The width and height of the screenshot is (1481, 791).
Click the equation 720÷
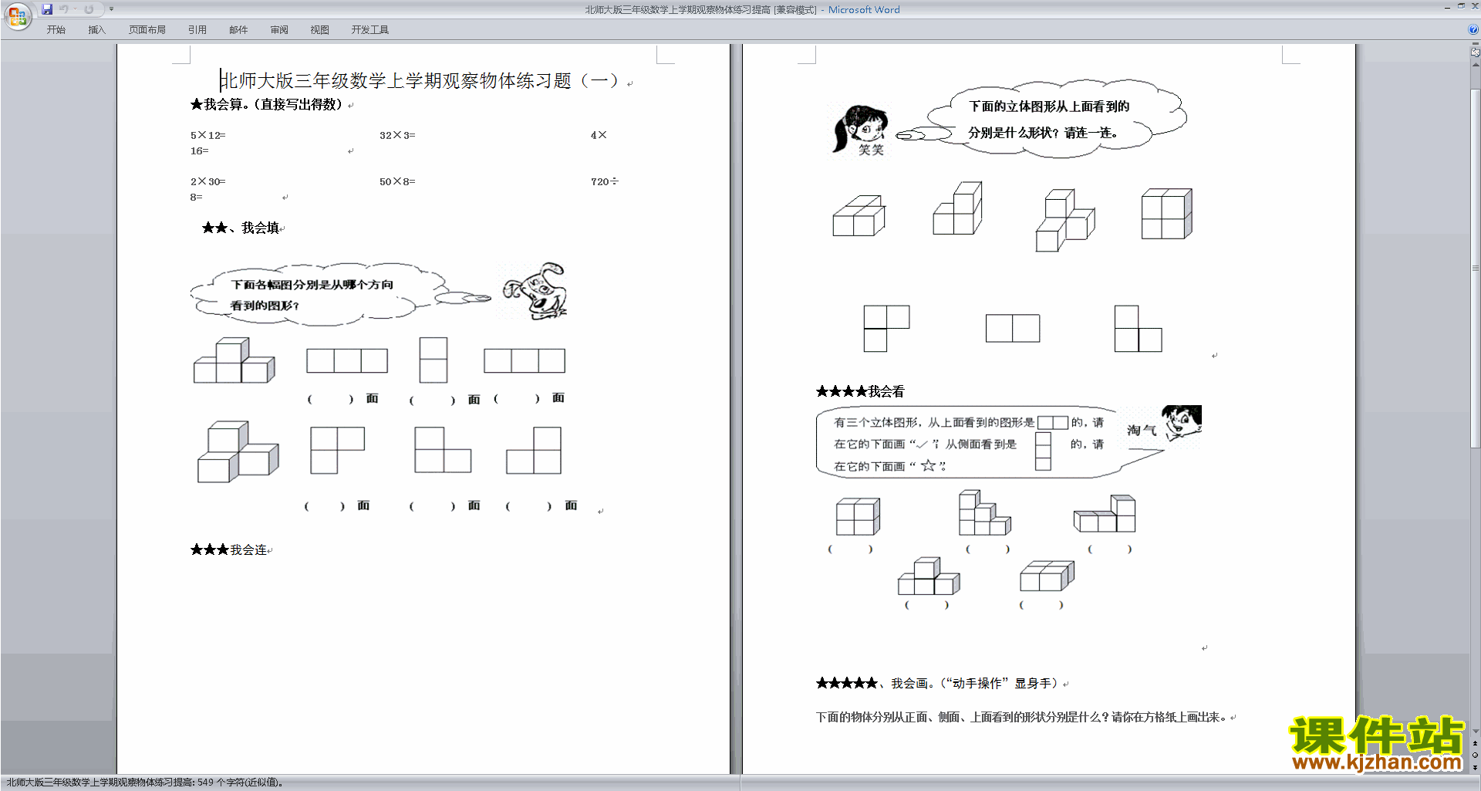[x=605, y=181]
